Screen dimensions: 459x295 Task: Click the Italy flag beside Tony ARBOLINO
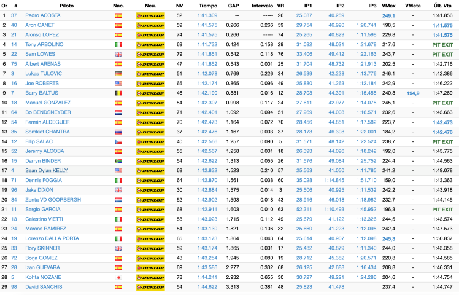(118, 45)
